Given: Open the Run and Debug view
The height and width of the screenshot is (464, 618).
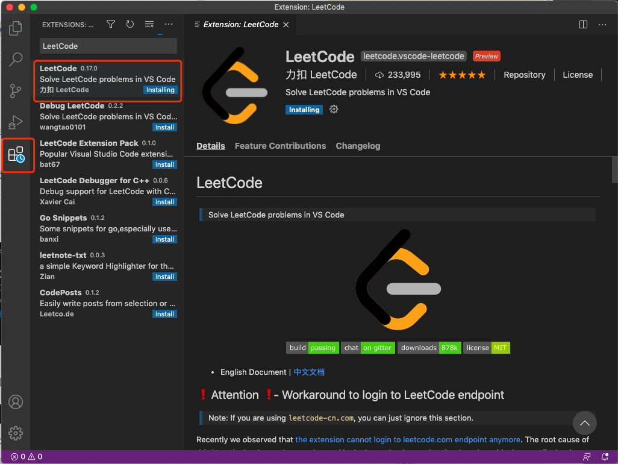Looking at the screenshot, I should [16, 122].
